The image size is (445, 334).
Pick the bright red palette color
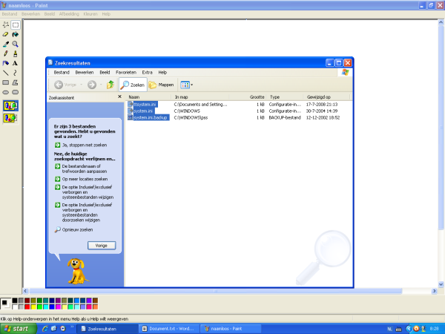pyautogui.click(x=27, y=307)
